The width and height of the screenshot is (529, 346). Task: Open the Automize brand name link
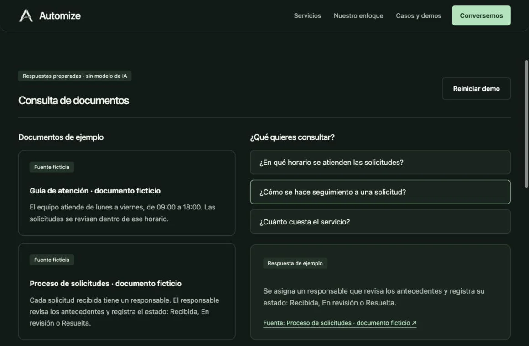click(x=60, y=16)
